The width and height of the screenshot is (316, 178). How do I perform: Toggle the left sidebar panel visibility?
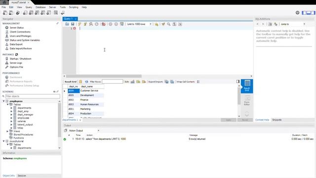[x=304, y=13]
